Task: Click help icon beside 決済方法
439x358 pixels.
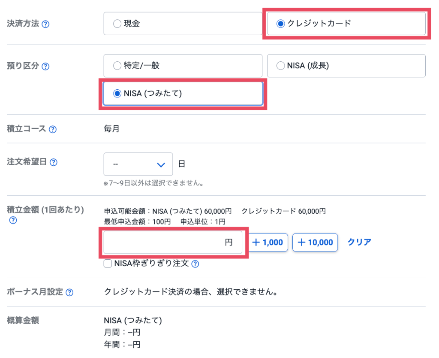Action: [x=45, y=24]
